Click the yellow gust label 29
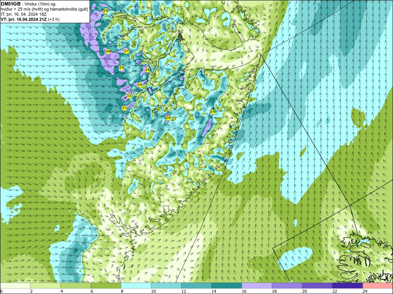This screenshot has height=294, width=393. [105, 11]
